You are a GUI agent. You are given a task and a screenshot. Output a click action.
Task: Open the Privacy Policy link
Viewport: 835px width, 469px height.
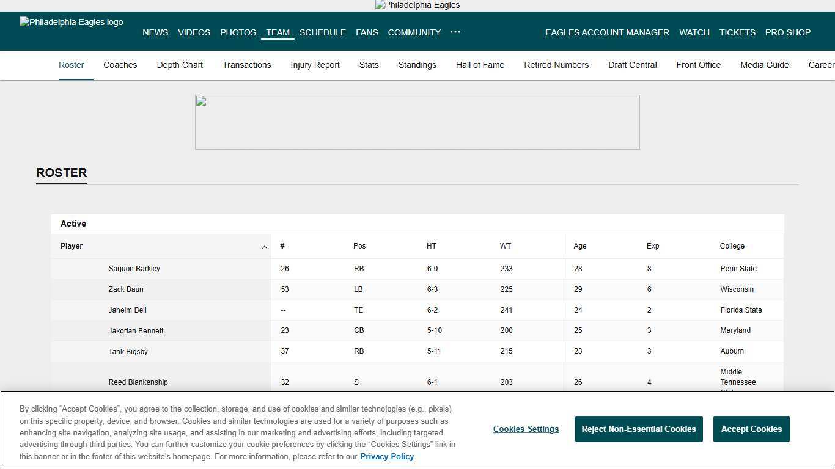coord(387,456)
